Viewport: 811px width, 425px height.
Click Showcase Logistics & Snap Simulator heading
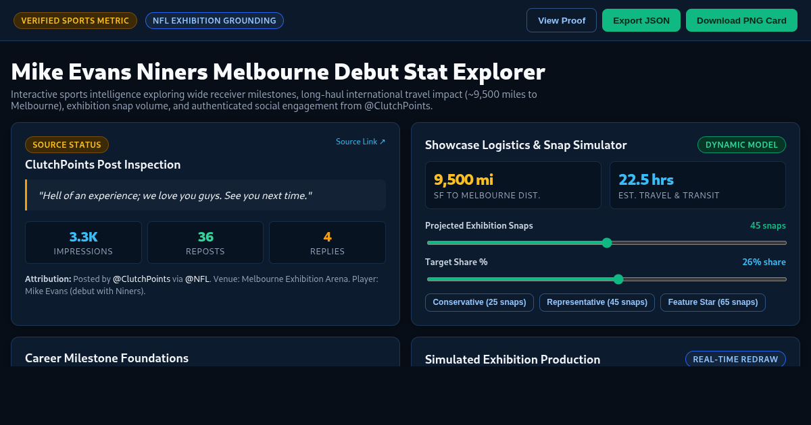tap(526, 145)
